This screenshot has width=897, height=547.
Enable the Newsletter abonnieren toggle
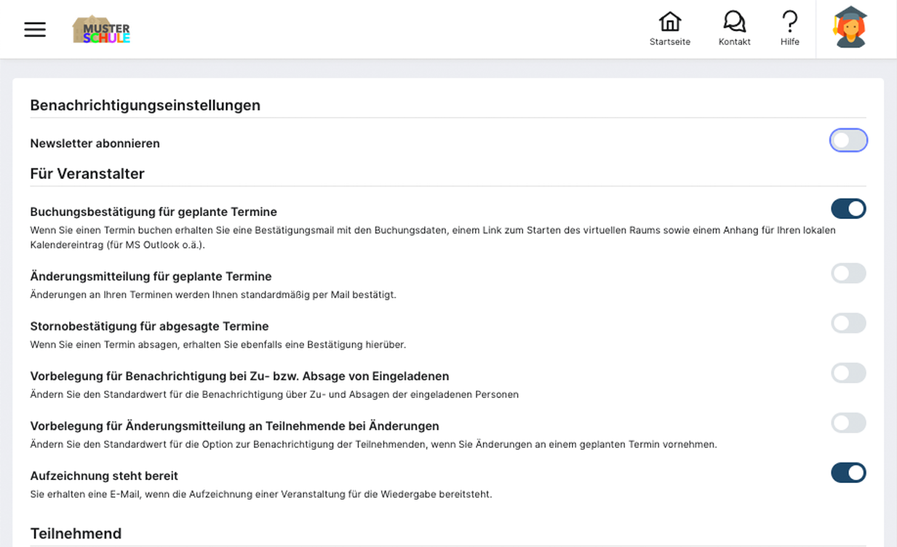click(x=848, y=140)
